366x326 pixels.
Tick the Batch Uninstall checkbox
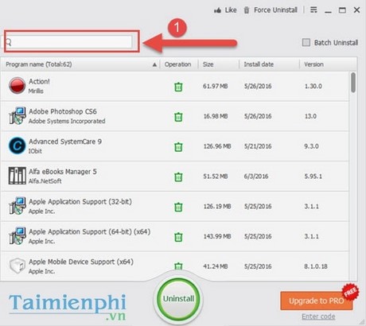306,42
